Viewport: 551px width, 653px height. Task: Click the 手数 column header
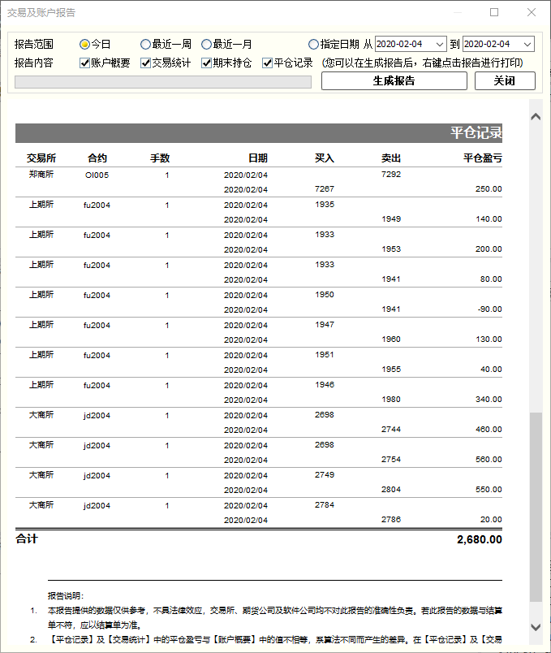click(160, 158)
